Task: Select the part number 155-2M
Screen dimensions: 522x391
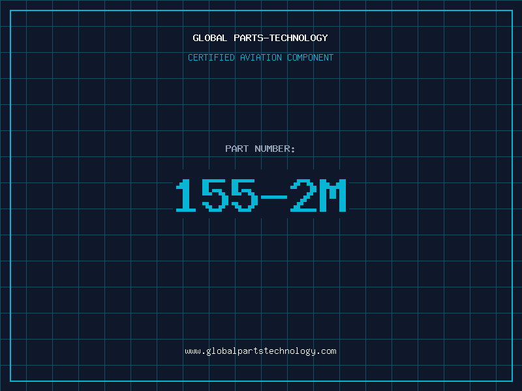Action: pyautogui.click(x=261, y=195)
